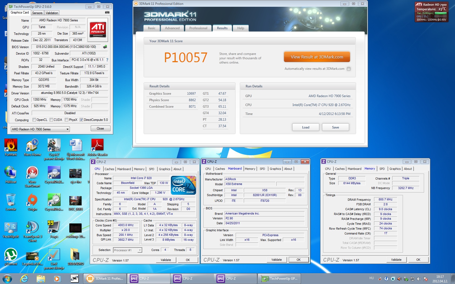
Task: Launch Windows Media Player from the taskbar
Action: coord(57,278)
